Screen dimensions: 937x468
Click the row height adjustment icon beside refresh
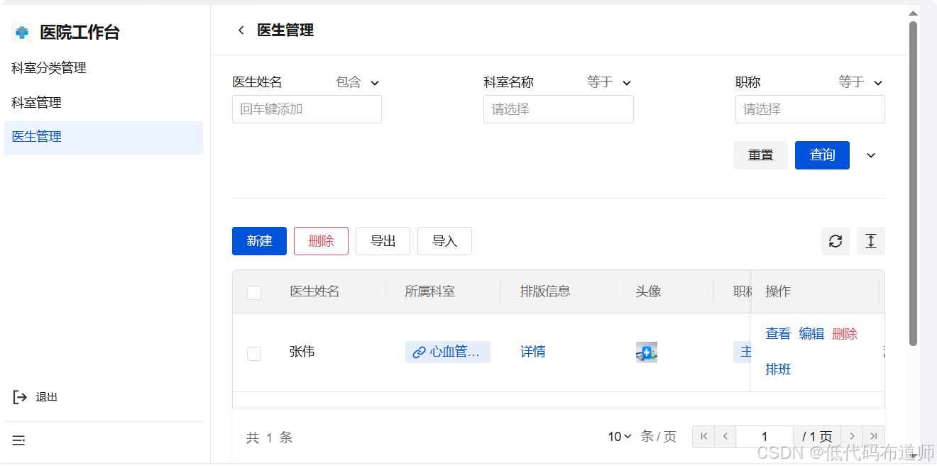click(x=870, y=241)
